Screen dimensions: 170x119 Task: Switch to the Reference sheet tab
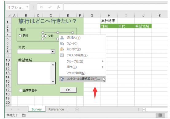pyautogui.click(x=56, y=109)
